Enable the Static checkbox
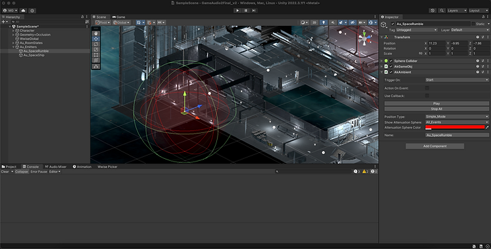 click(x=473, y=24)
